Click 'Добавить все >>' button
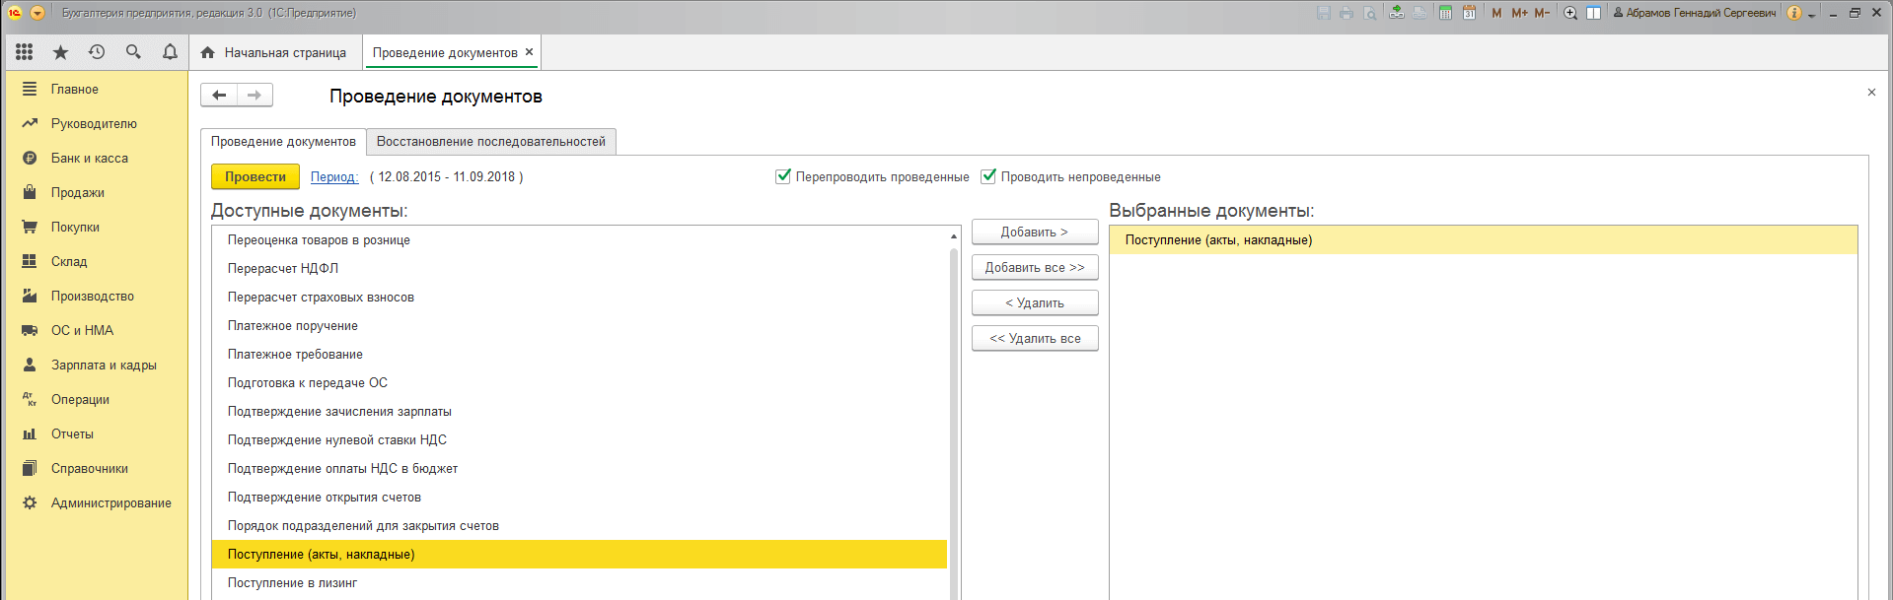 1034,268
